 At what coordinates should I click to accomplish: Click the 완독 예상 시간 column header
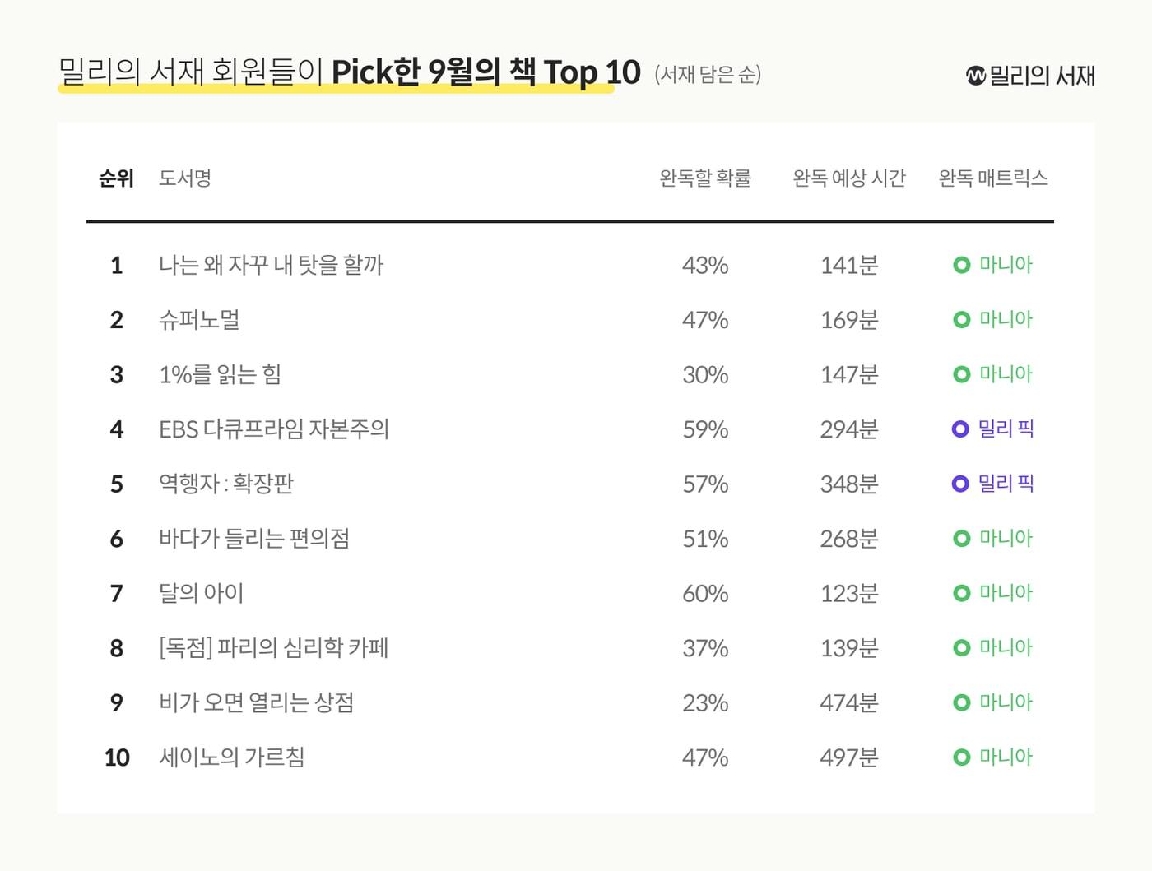click(x=848, y=178)
